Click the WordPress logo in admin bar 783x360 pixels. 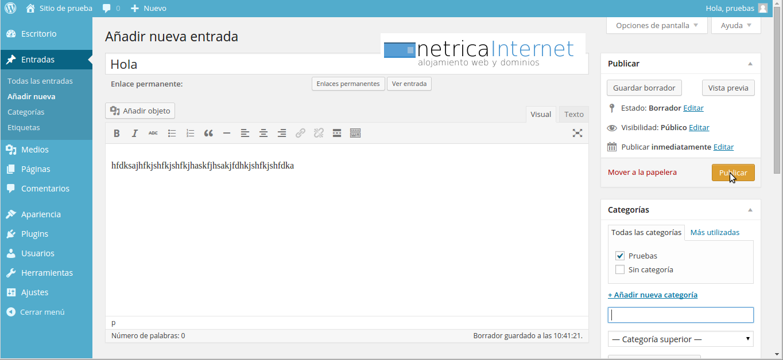pyautogui.click(x=10, y=8)
